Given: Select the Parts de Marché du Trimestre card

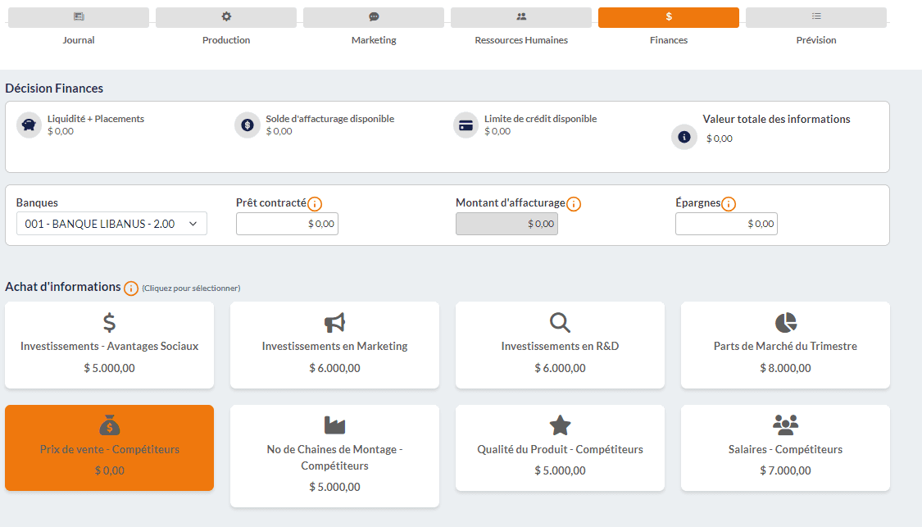Looking at the screenshot, I should [785, 345].
